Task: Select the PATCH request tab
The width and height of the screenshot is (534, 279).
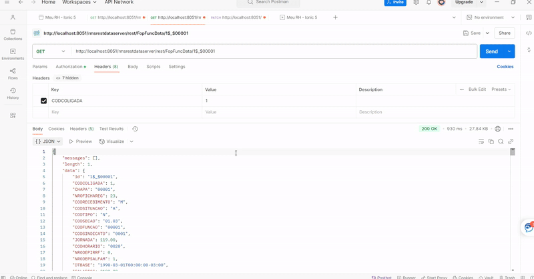Action: (238, 17)
